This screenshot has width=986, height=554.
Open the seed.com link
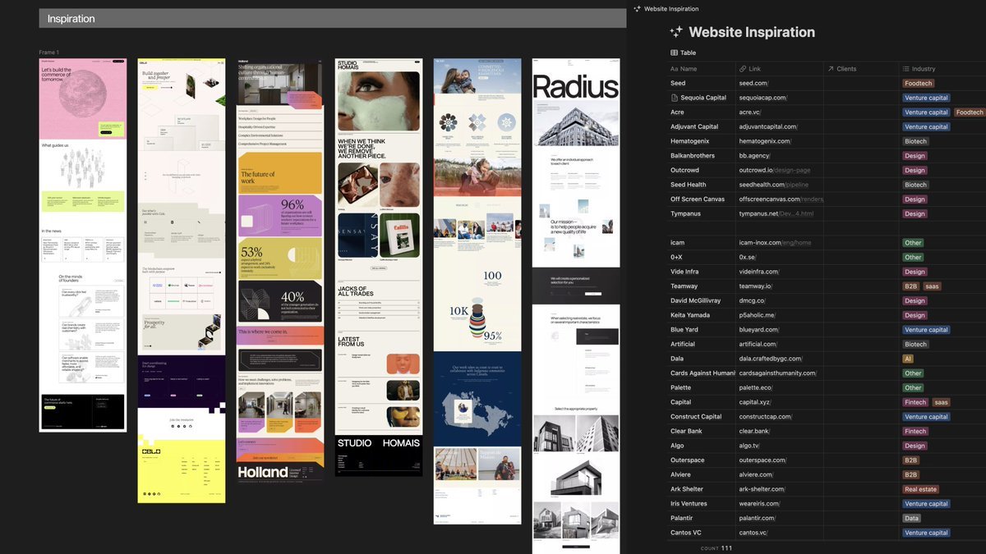[753, 83]
